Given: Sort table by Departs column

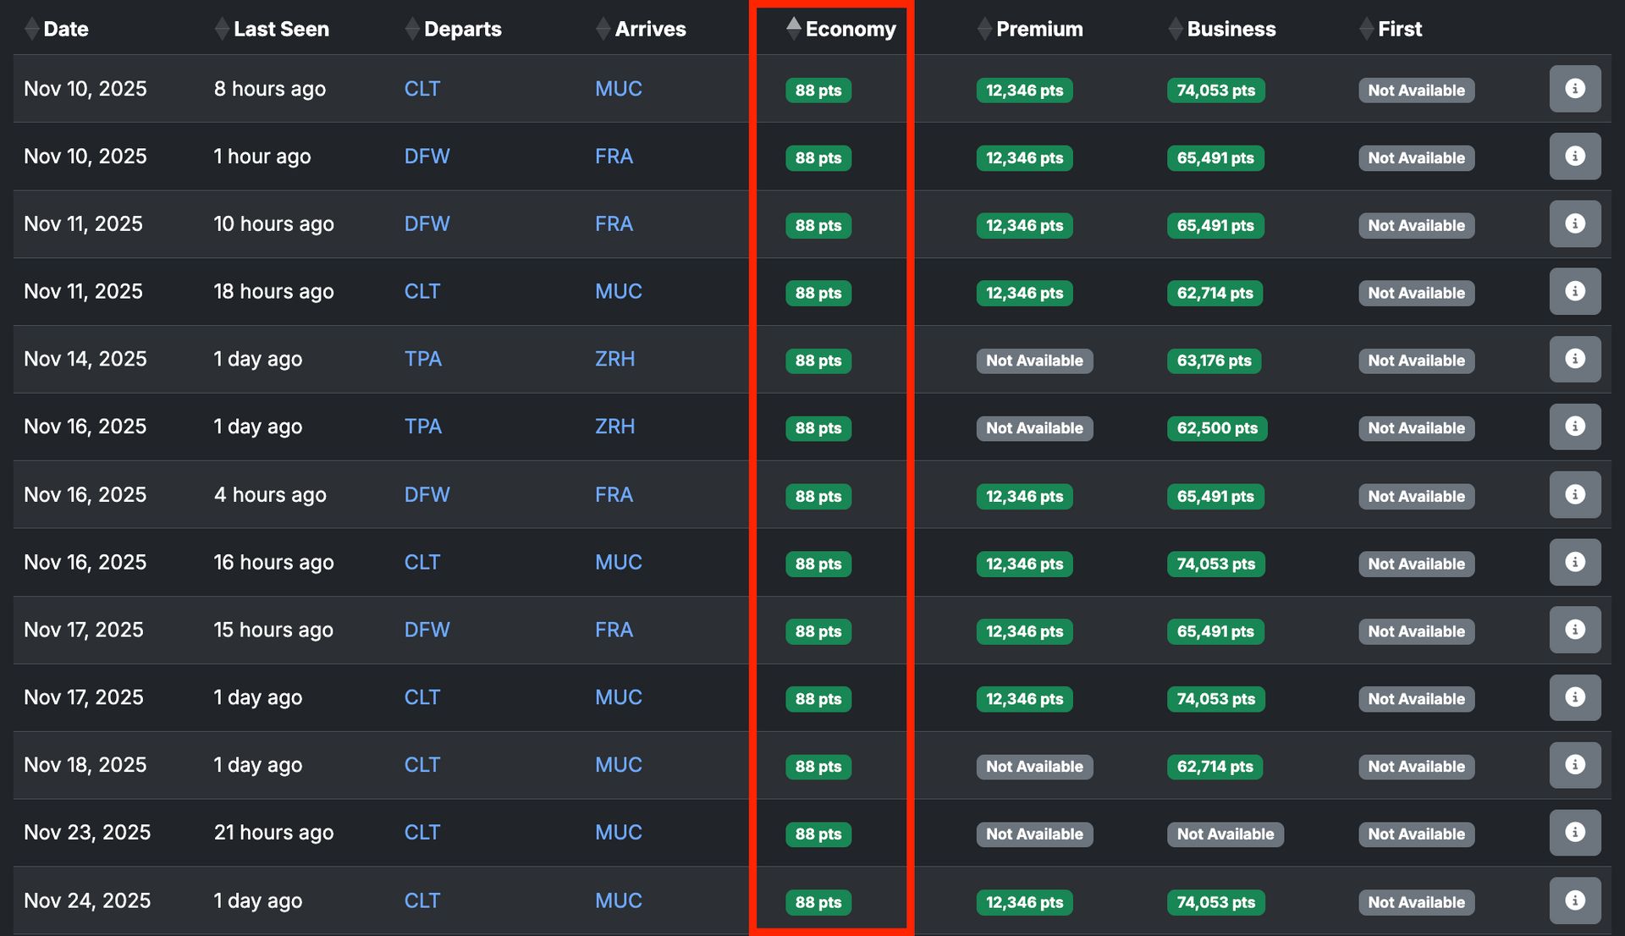Looking at the screenshot, I should point(462,29).
